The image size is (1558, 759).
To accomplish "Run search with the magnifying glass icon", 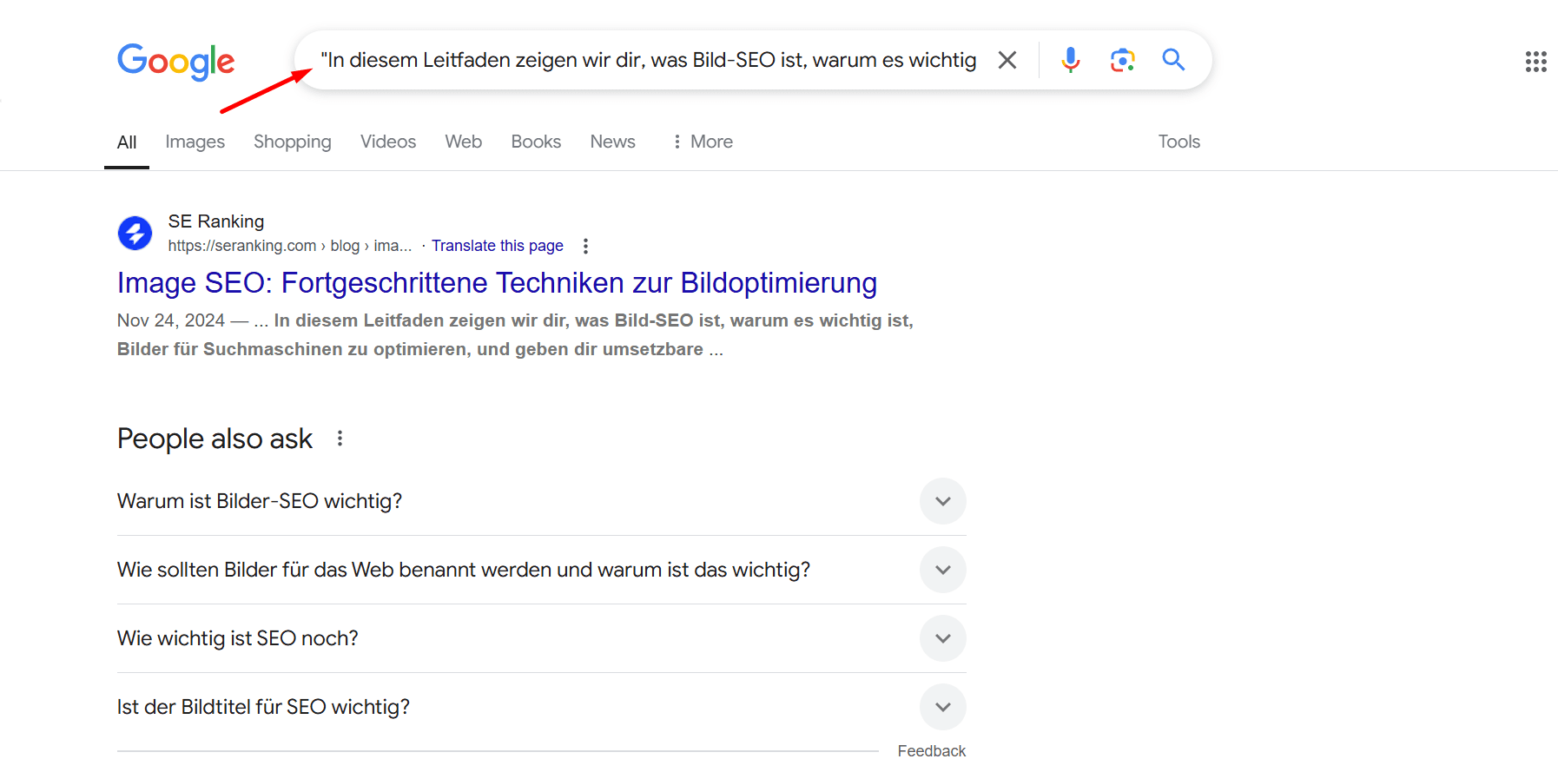I will (x=1173, y=60).
